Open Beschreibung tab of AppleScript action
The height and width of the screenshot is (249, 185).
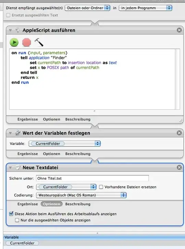[78, 119]
